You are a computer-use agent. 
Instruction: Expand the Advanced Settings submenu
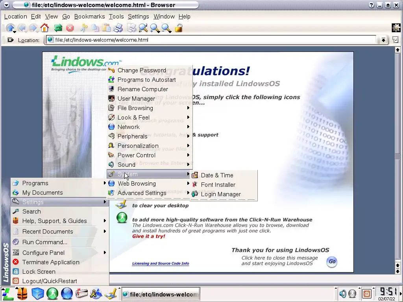pos(149,193)
